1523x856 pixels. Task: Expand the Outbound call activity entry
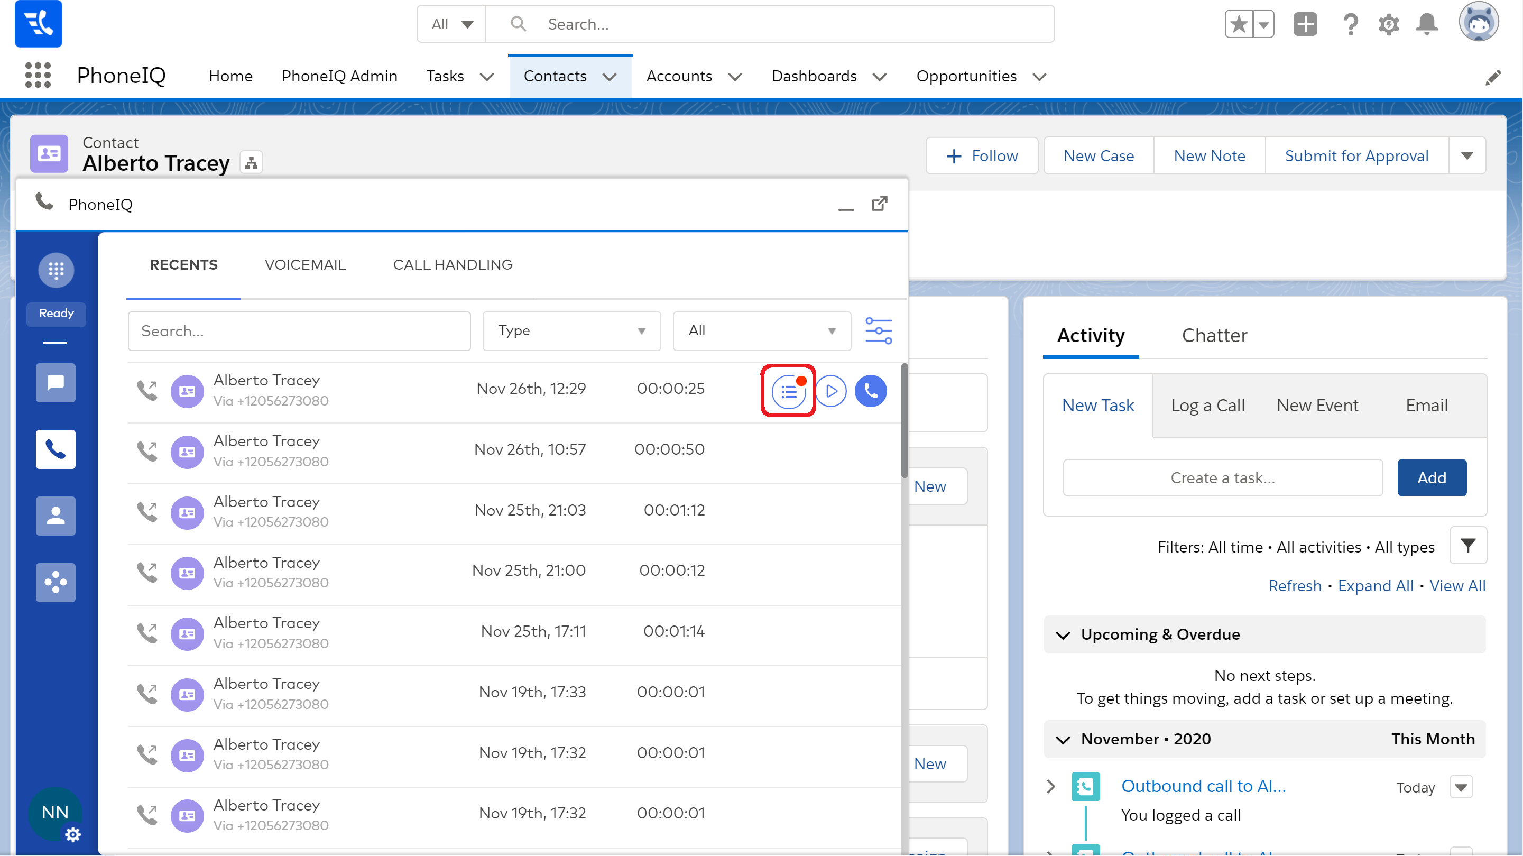coord(1051,786)
